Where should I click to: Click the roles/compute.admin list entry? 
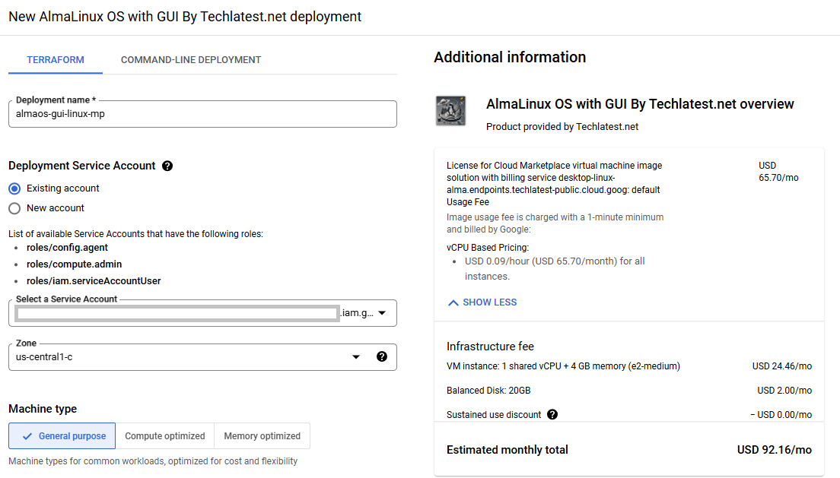coord(75,264)
